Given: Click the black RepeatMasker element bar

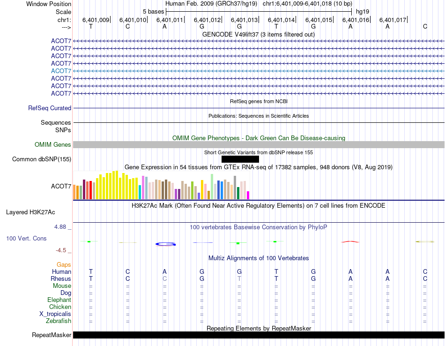Looking at the screenshot, I should click(259, 335).
